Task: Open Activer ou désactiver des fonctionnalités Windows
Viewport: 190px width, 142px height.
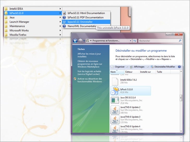Action: pos(90,80)
